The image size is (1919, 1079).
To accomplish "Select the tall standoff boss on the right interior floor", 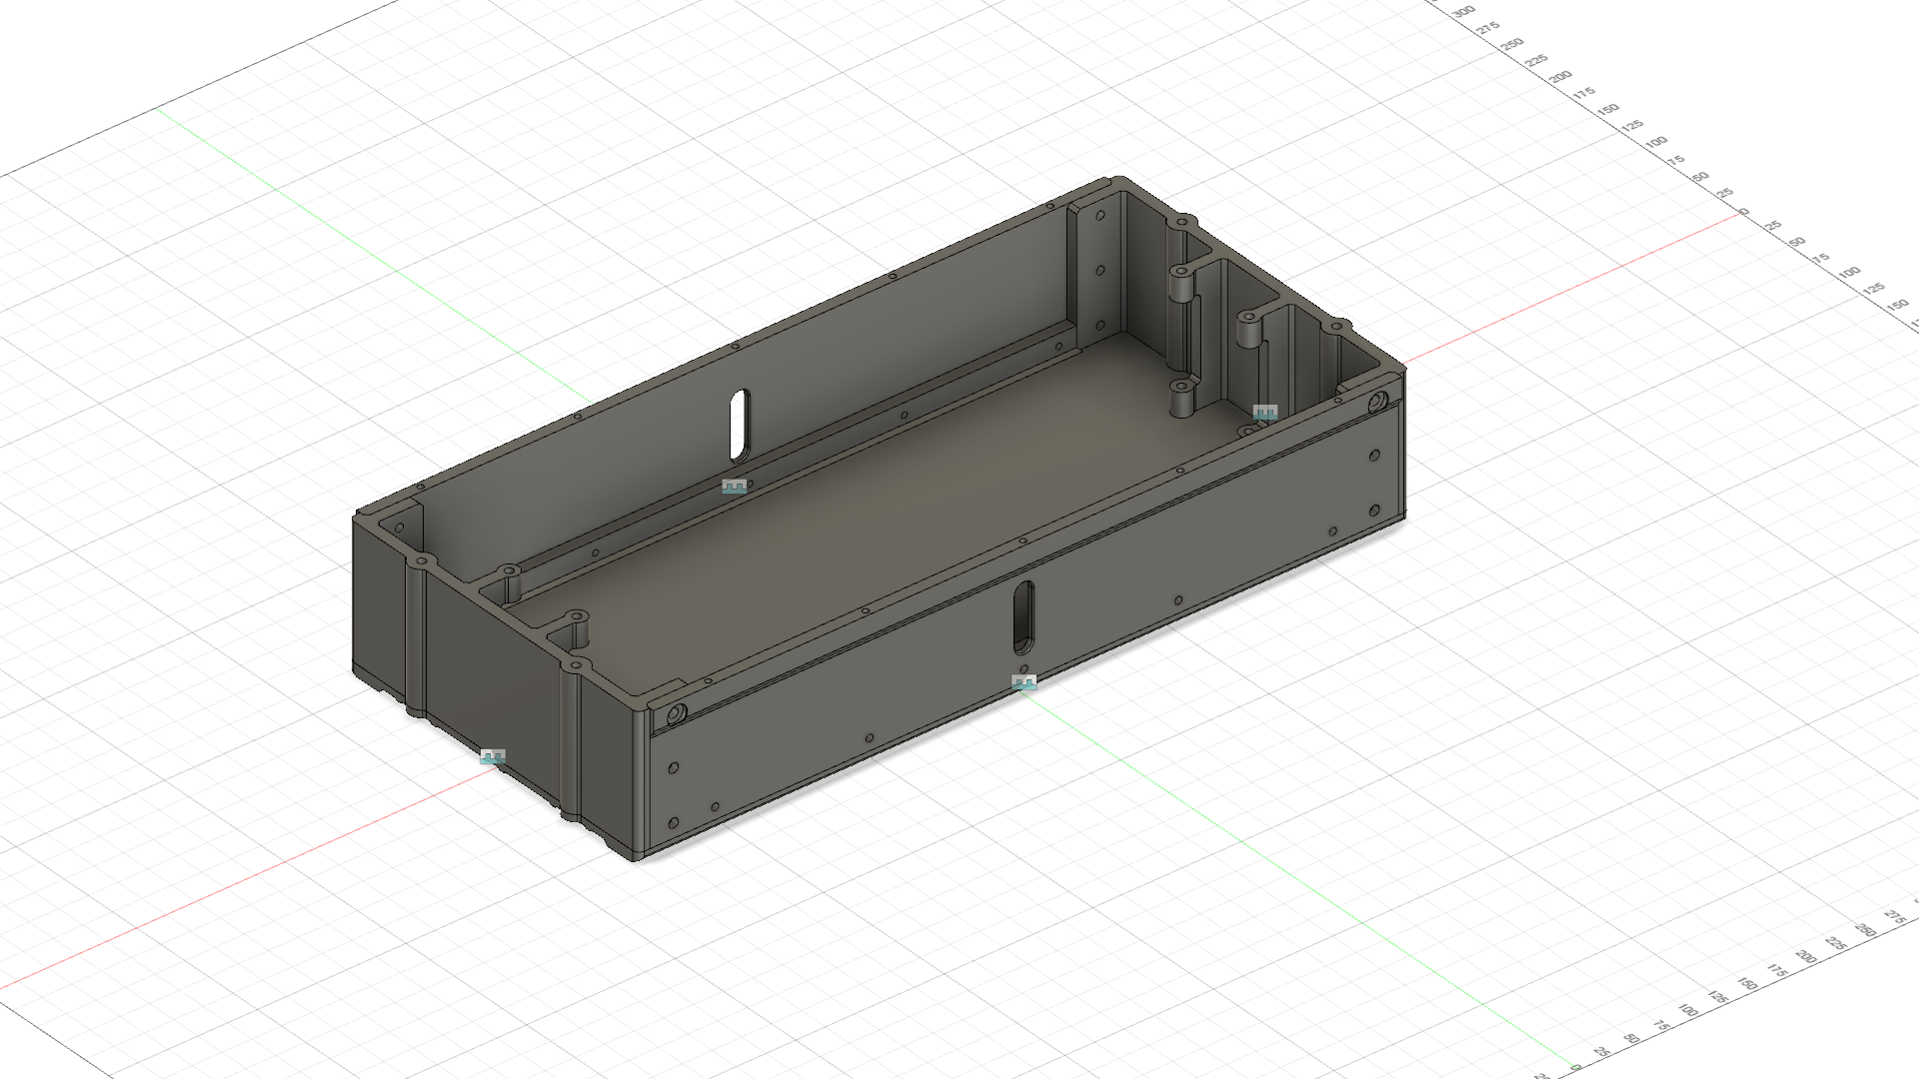I will [1181, 398].
